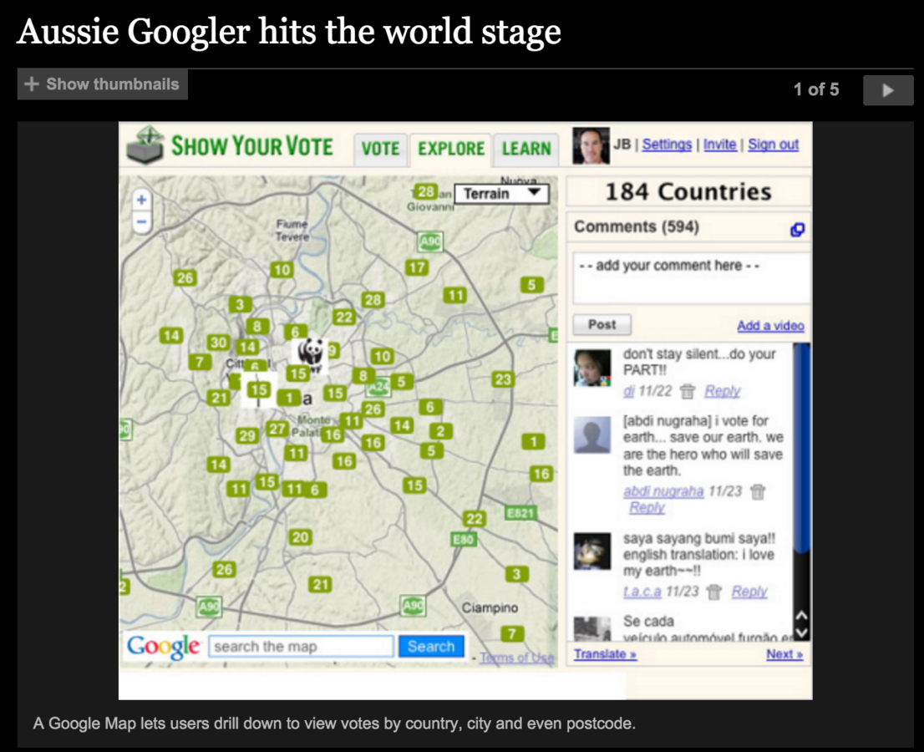Screen dimensions: 924x752
Task: Select the 7 vote marker below Ciampino
Action: [512, 634]
